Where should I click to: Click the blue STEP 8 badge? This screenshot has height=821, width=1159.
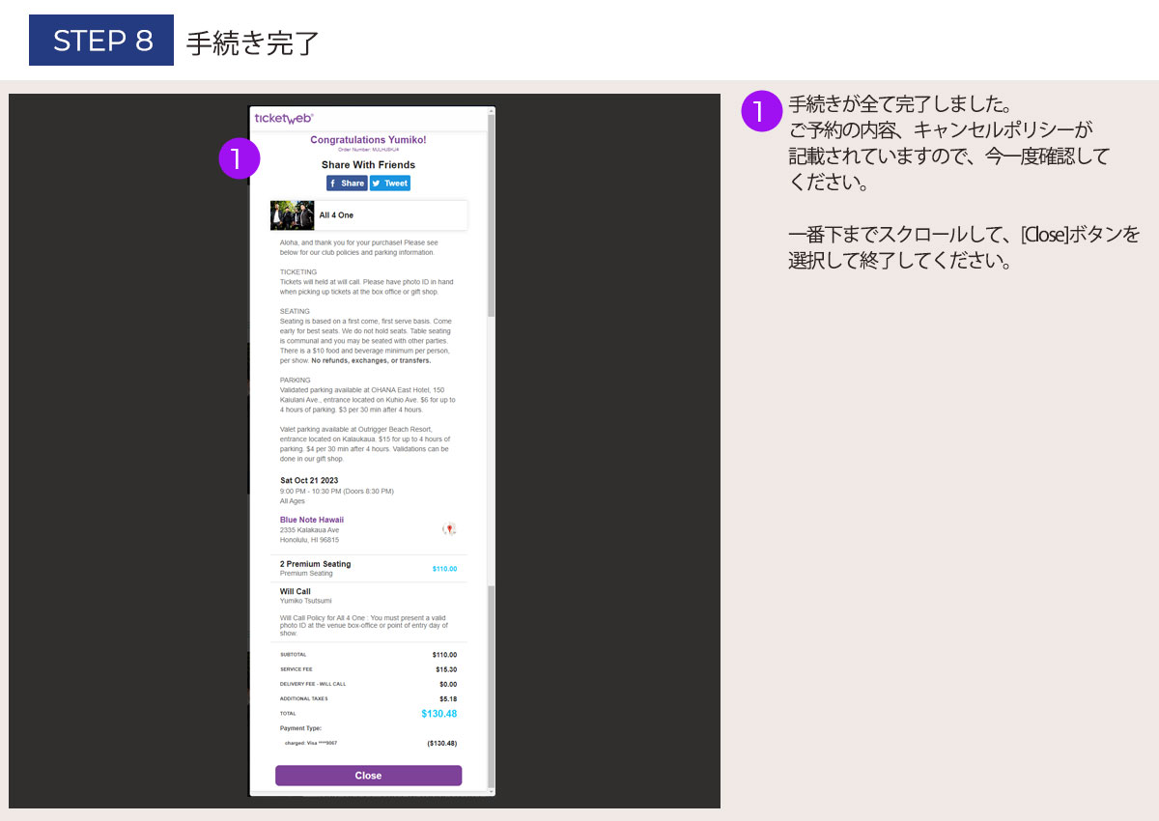pos(101,41)
